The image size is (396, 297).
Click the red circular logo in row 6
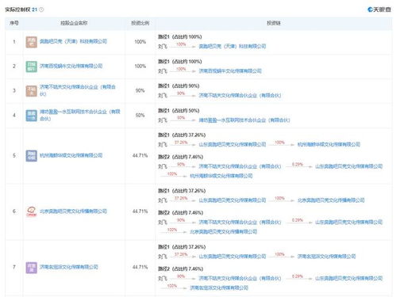[31, 211]
